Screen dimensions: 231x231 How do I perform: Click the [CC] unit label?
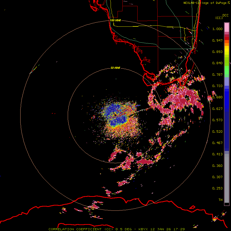[219, 18]
